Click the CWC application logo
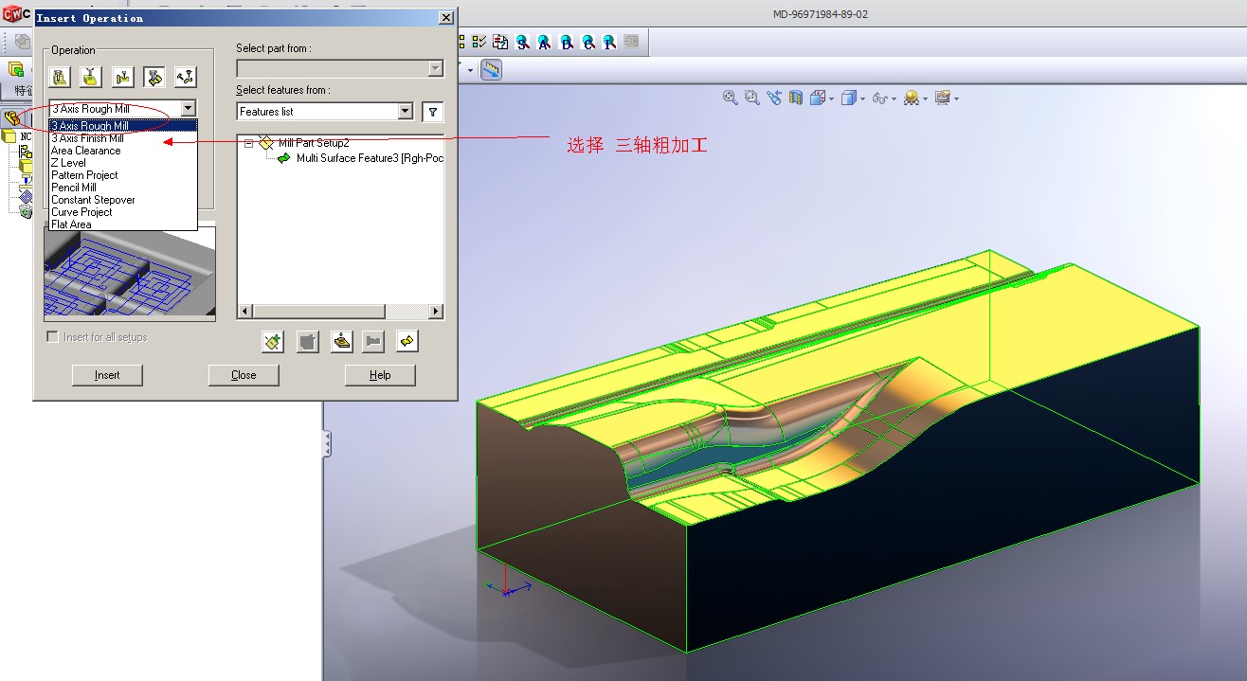Screen dimensions: 1247x681 12,14
